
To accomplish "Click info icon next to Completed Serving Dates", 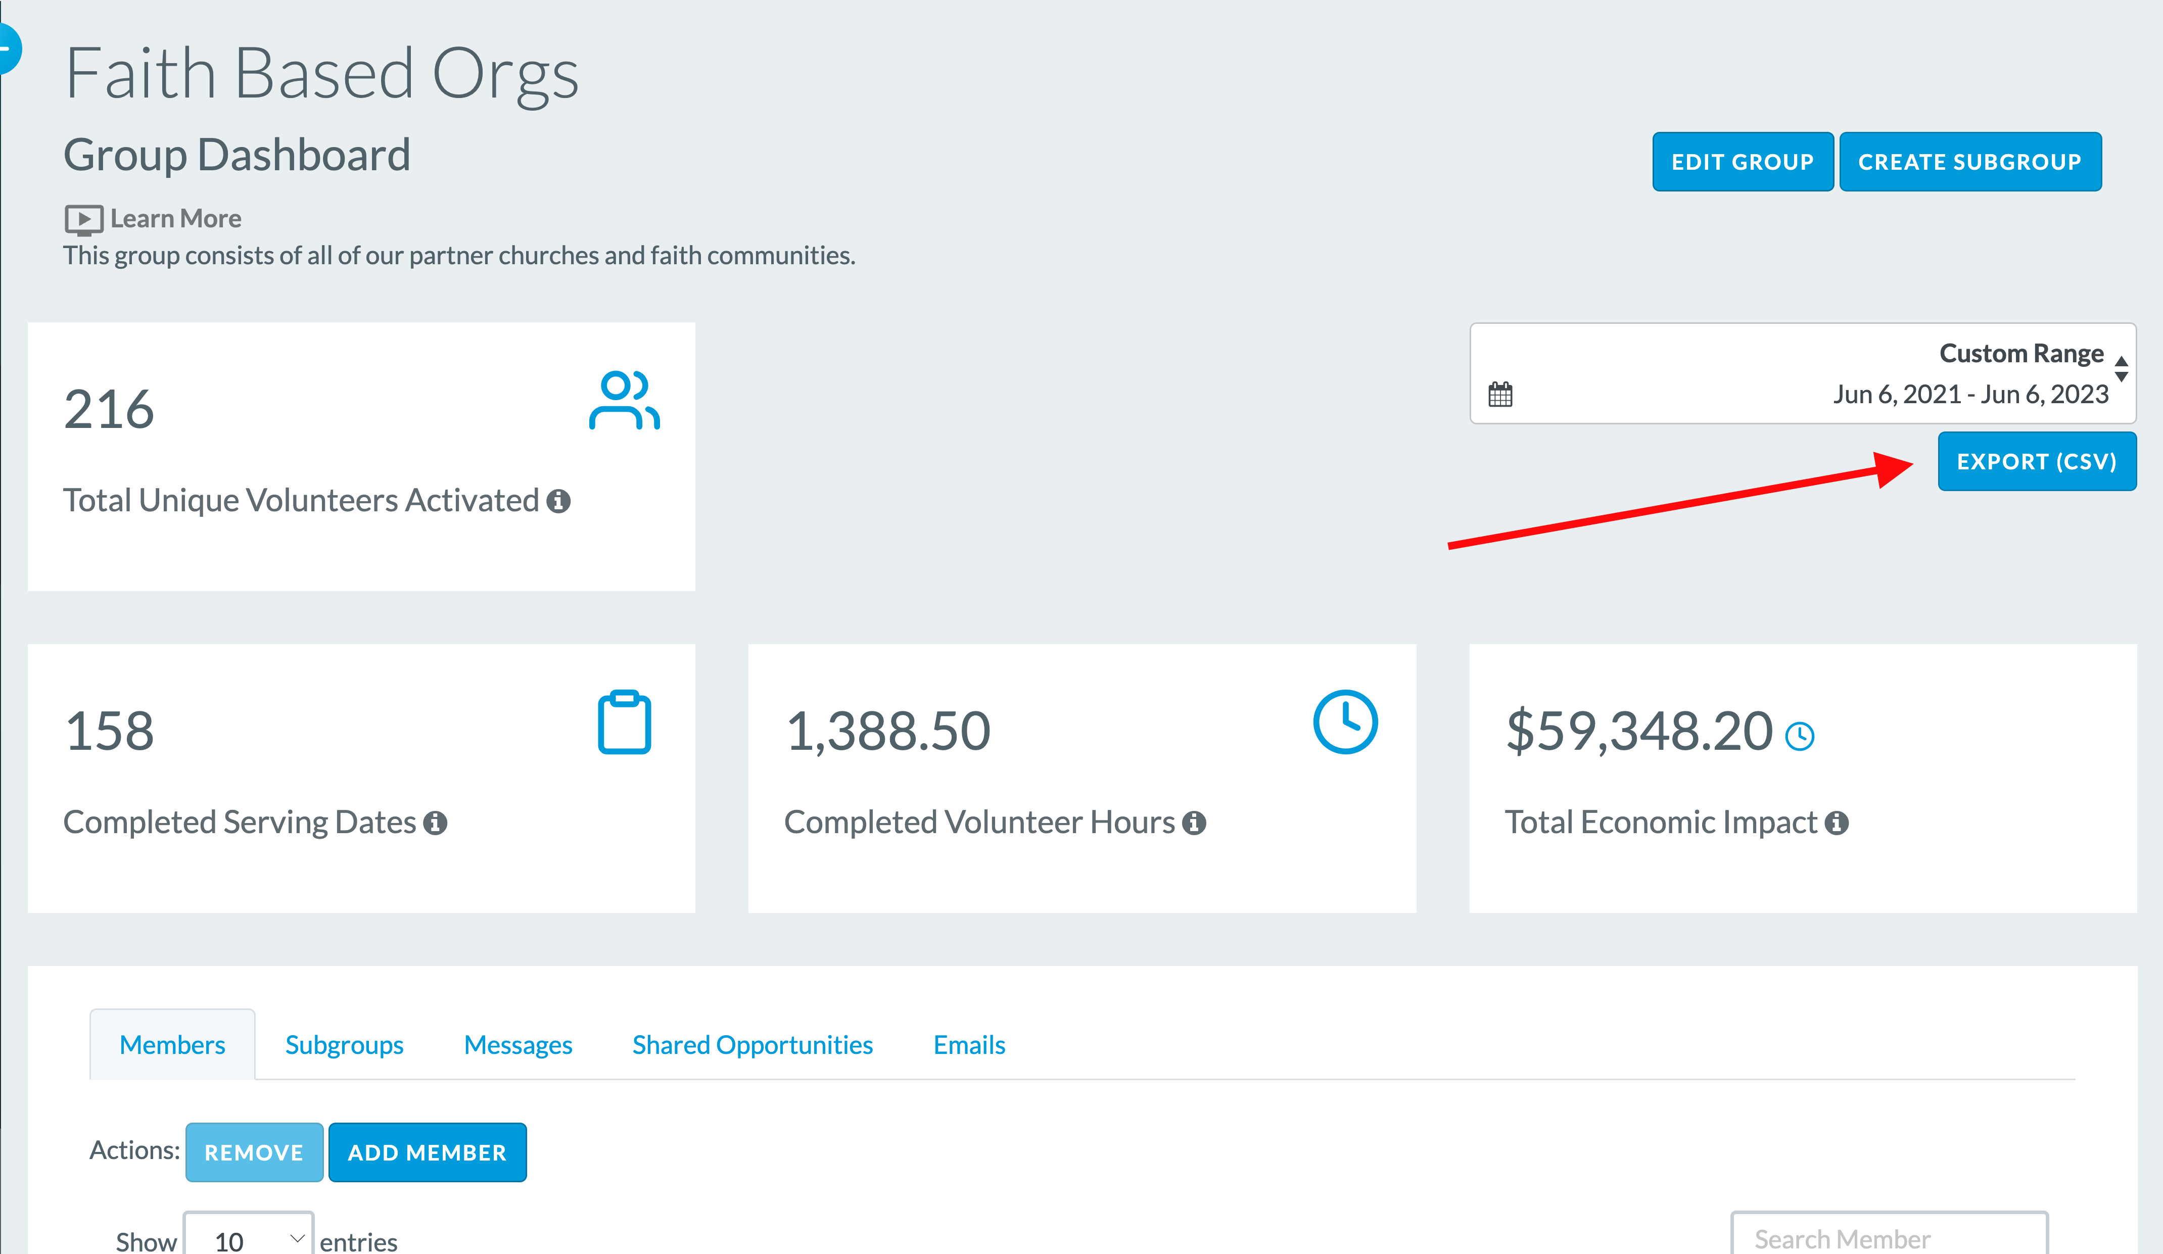I will pos(435,823).
